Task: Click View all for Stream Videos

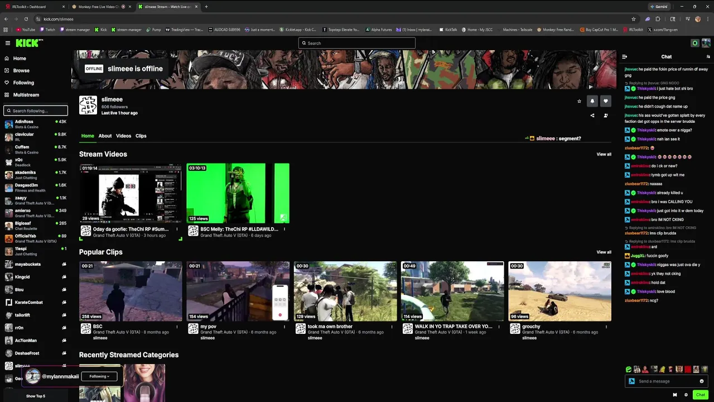Action: click(x=604, y=154)
